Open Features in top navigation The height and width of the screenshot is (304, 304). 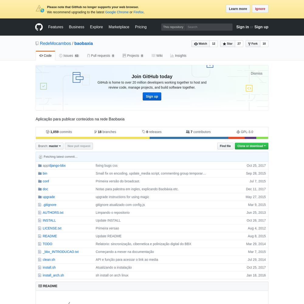click(56, 27)
